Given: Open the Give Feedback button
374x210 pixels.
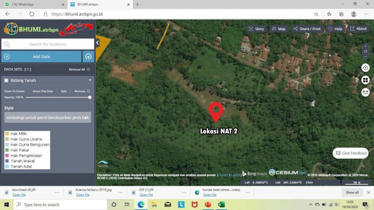Looking at the screenshot, I should pos(350,153).
